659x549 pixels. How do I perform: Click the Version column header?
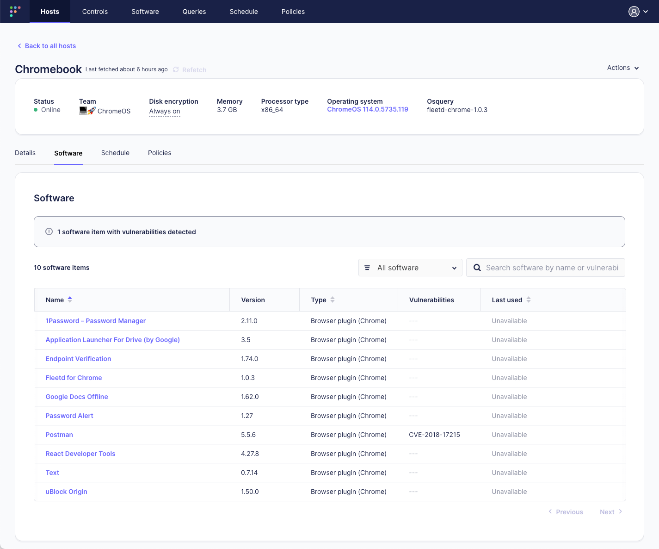253,300
